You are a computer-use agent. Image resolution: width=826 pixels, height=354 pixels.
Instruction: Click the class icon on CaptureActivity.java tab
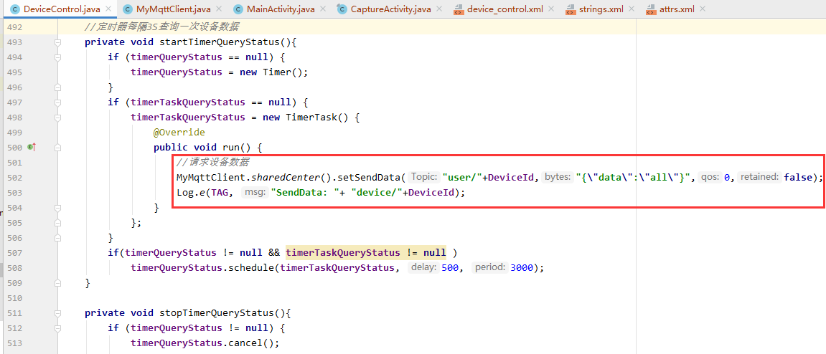coord(342,9)
